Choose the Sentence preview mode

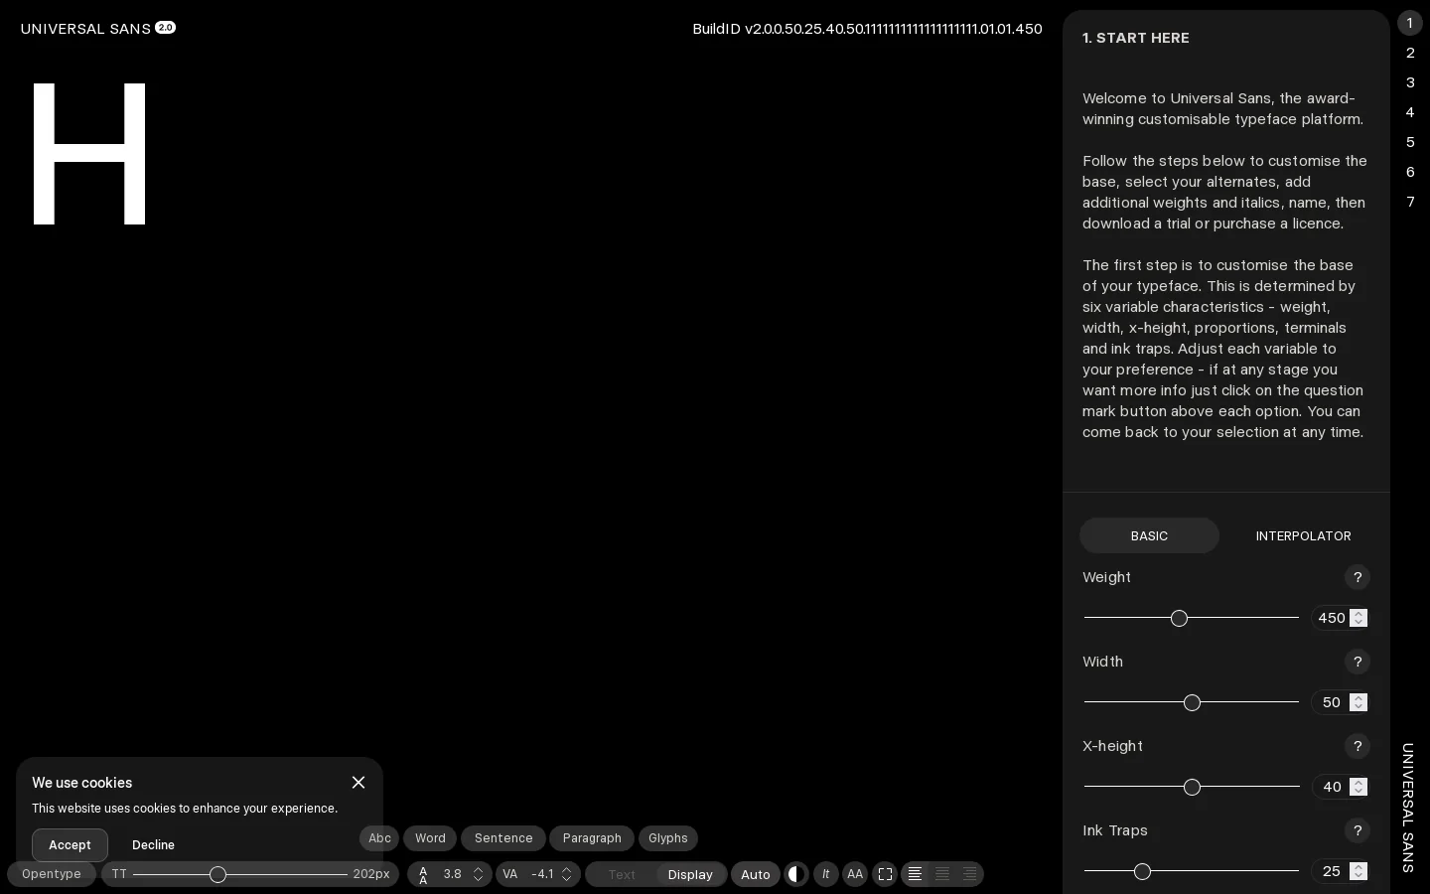503,838
